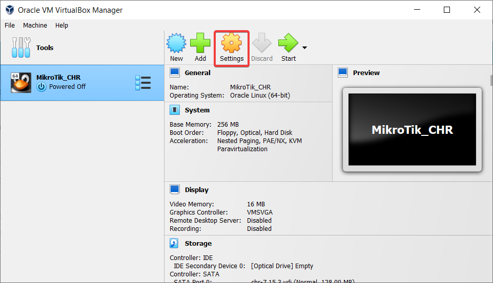The image size is (493, 283).
Task: Expand the Start button dropdown arrow
Action: [305, 48]
